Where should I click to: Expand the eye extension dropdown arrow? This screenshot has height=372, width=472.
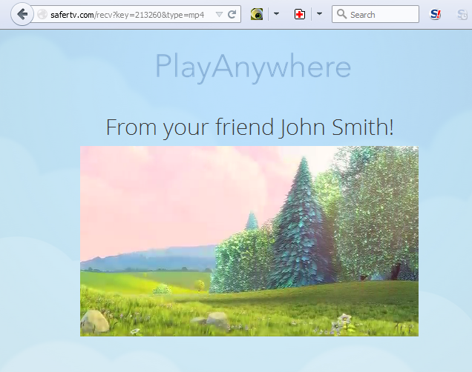coord(276,14)
